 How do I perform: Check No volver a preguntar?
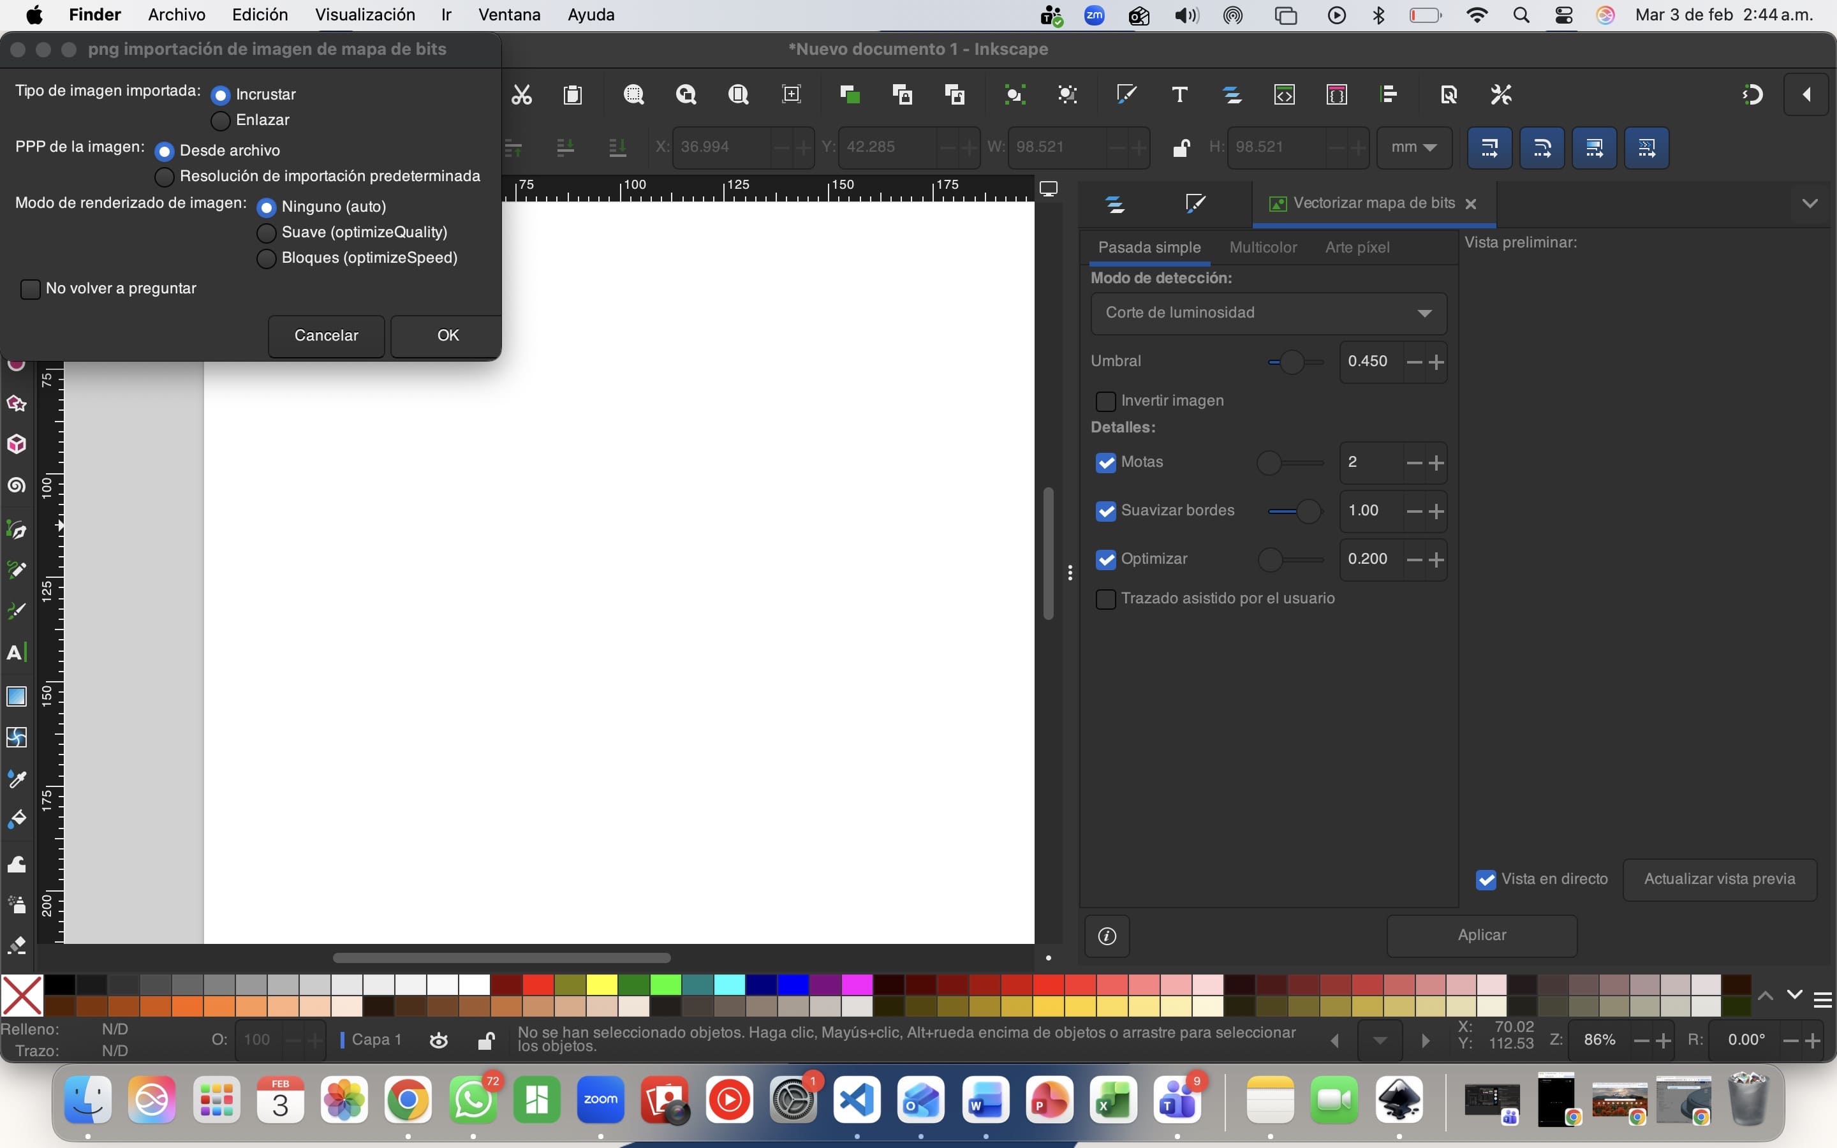coord(31,290)
